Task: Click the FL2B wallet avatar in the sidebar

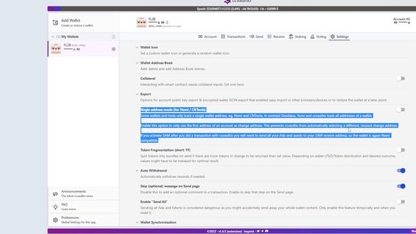Action: pyautogui.click(x=56, y=49)
